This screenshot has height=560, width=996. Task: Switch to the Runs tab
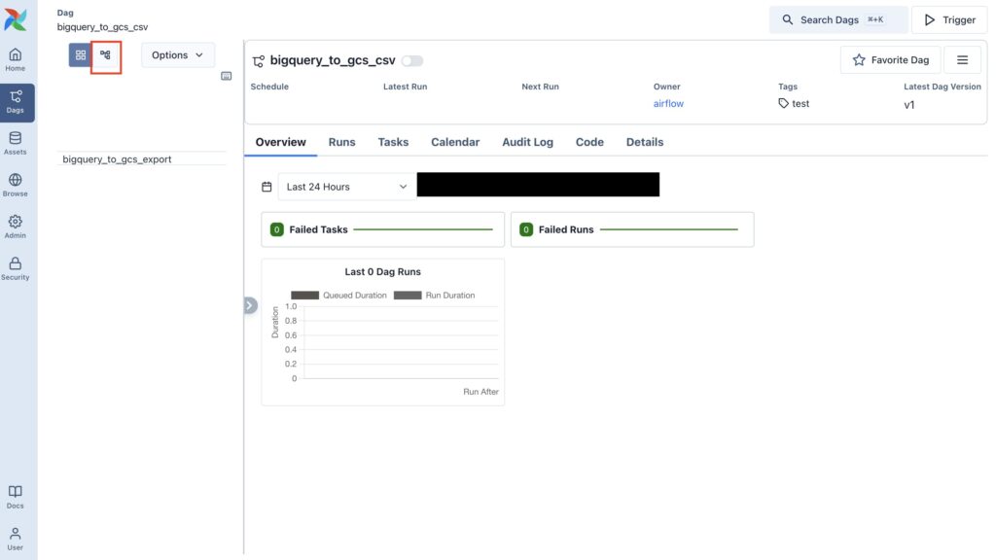coord(341,142)
